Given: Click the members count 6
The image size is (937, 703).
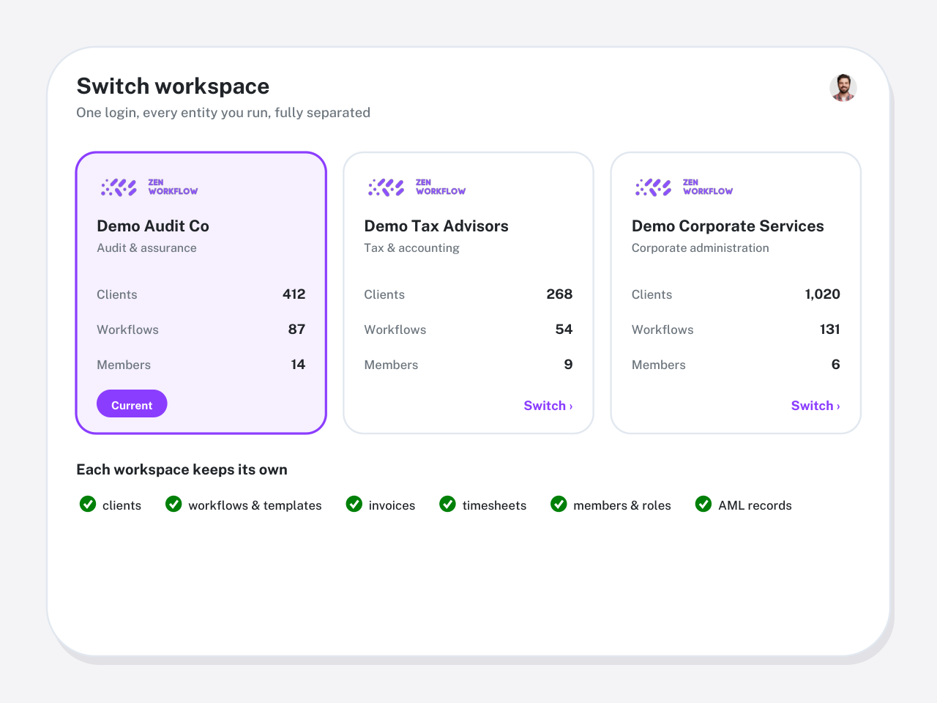Looking at the screenshot, I should [x=836, y=365].
